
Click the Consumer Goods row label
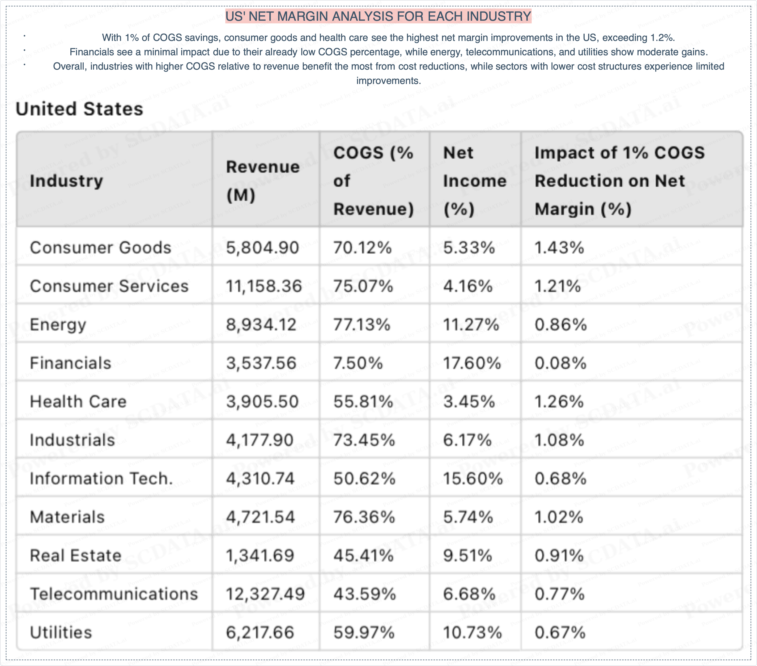coord(100,248)
